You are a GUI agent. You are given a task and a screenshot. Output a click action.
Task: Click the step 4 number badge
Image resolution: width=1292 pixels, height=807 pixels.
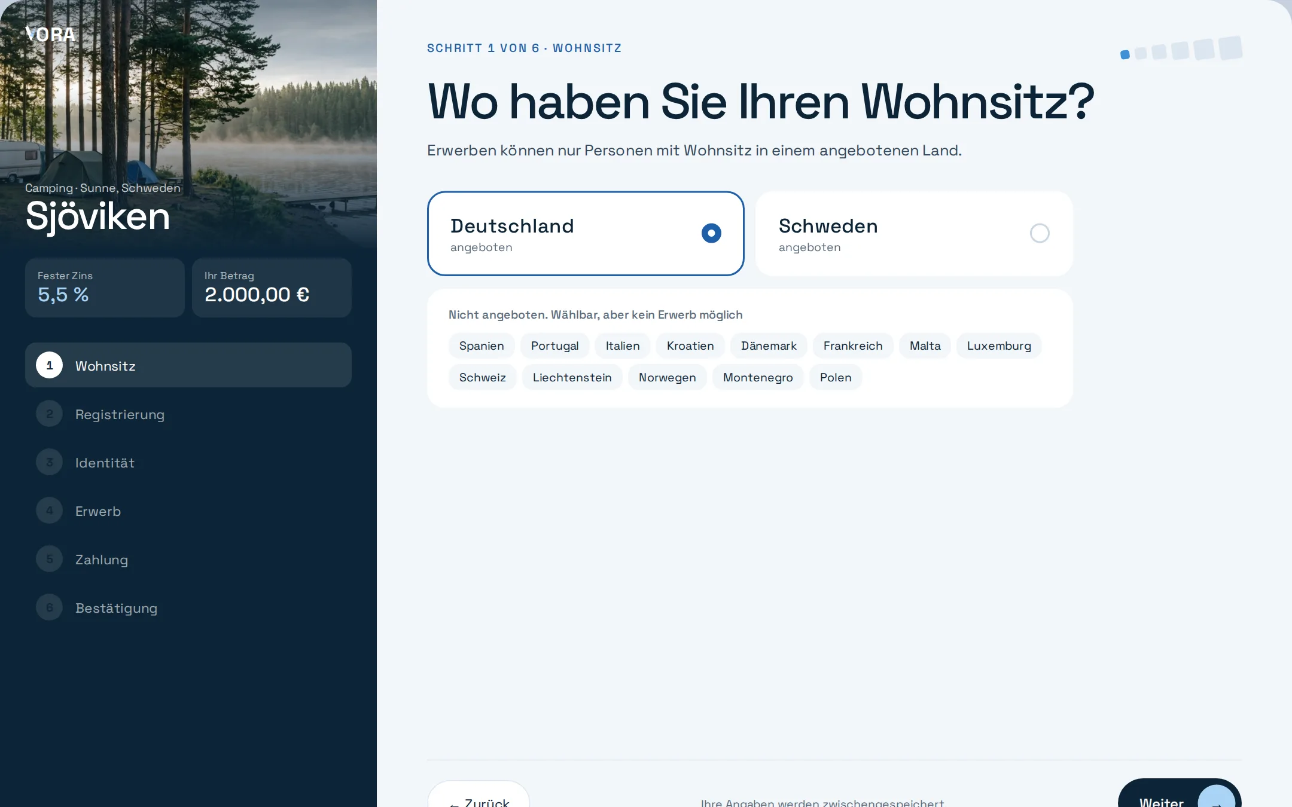(x=50, y=511)
